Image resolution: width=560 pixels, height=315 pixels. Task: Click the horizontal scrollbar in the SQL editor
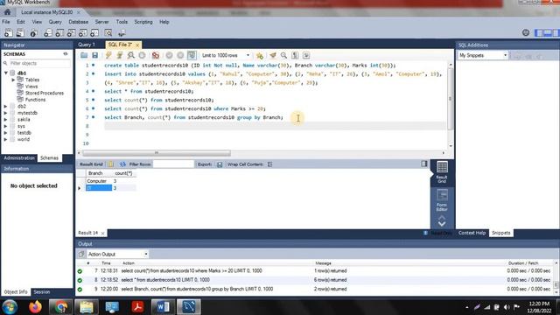(x=157, y=153)
